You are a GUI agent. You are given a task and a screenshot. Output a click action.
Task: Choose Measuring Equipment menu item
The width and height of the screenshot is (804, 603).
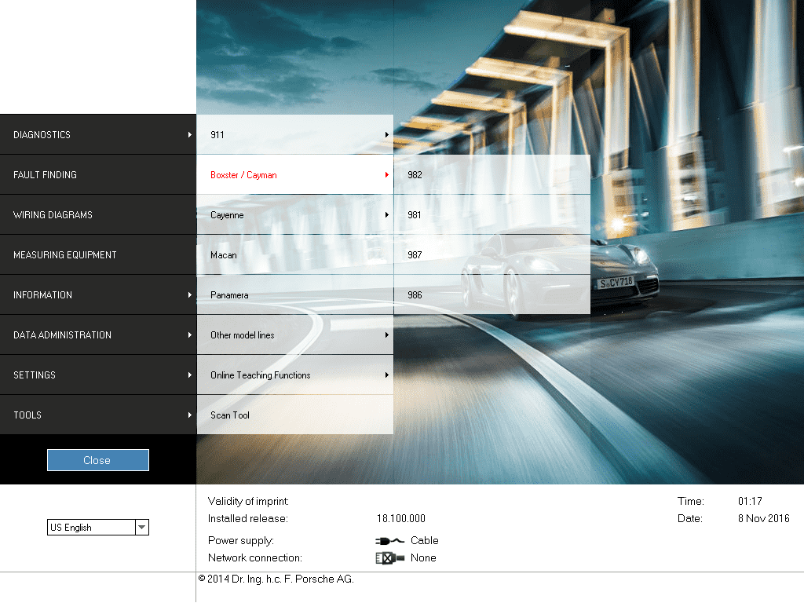tap(97, 255)
